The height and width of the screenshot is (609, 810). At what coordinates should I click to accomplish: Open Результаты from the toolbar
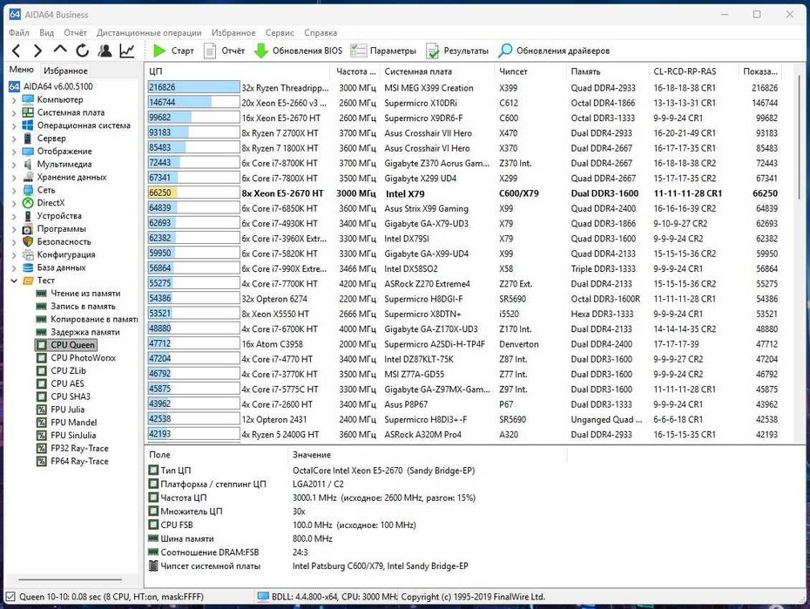(x=457, y=51)
